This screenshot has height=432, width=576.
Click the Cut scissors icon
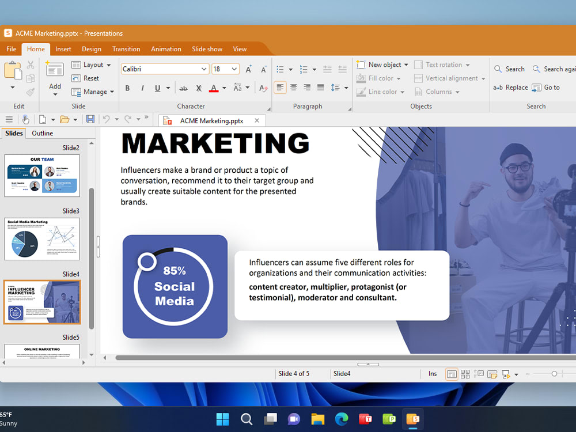[x=31, y=65]
